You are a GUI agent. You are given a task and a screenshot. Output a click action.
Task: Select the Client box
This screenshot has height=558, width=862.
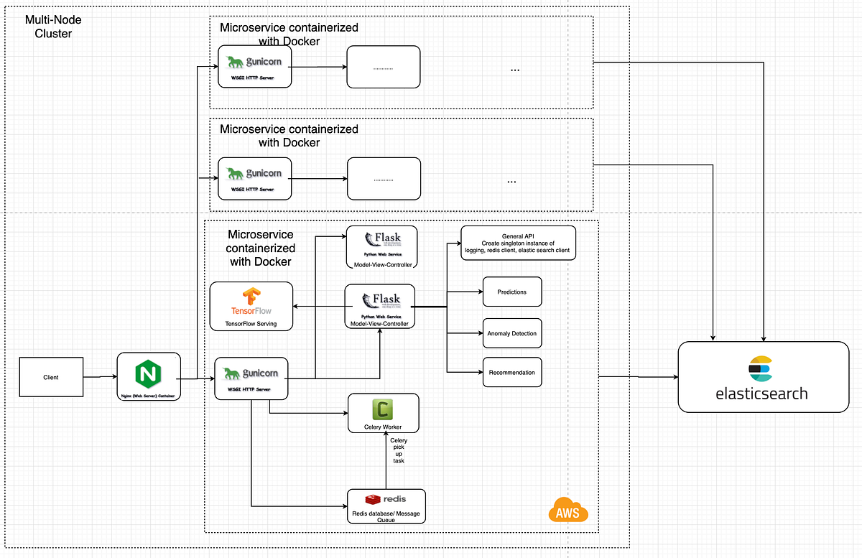(x=51, y=376)
